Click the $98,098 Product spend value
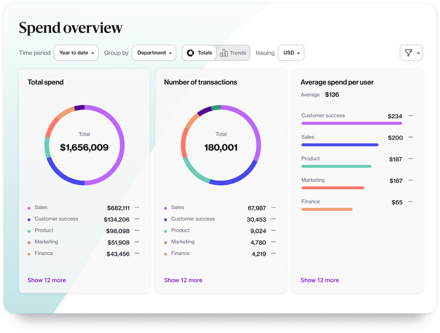 click(118, 231)
